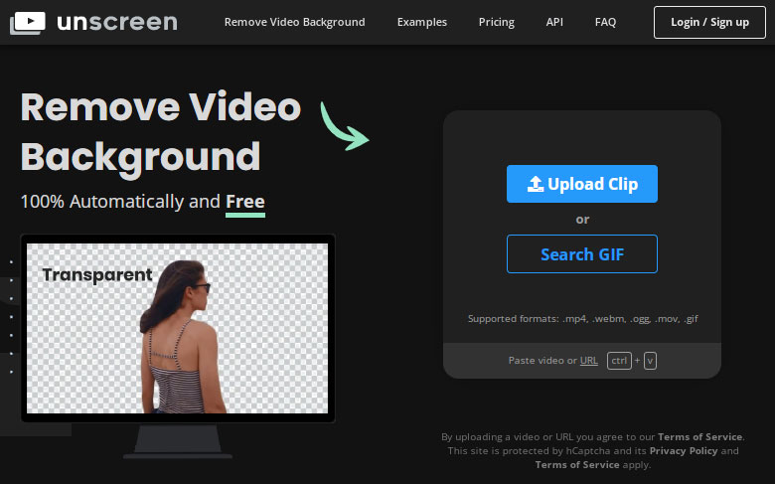Viewport: 775px width, 484px height.
Task: Navigate to the API page
Action: pyautogui.click(x=554, y=22)
